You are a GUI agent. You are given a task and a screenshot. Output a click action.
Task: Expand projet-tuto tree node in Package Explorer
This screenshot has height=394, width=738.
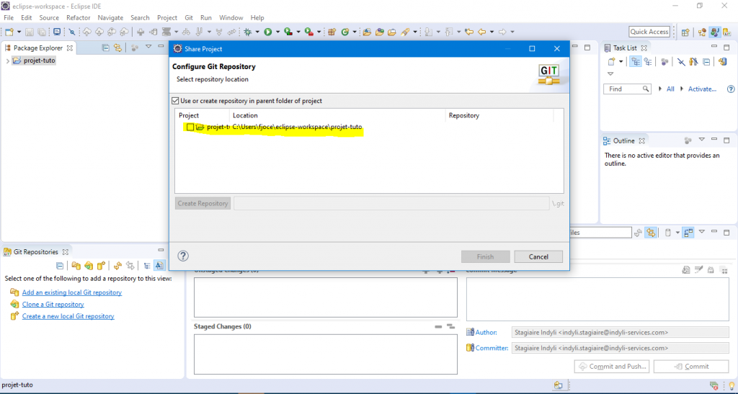point(7,61)
